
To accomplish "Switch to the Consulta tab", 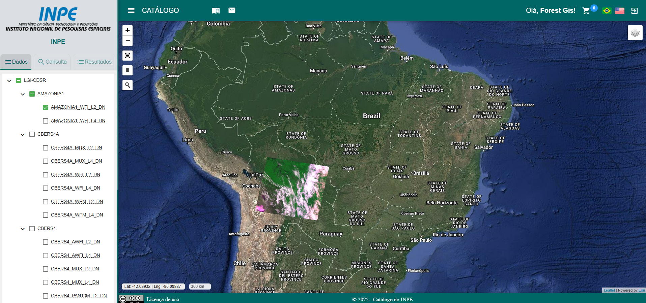I will click(x=52, y=62).
